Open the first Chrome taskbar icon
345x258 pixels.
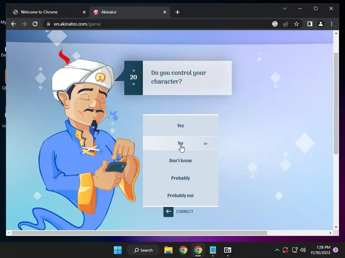click(183, 250)
